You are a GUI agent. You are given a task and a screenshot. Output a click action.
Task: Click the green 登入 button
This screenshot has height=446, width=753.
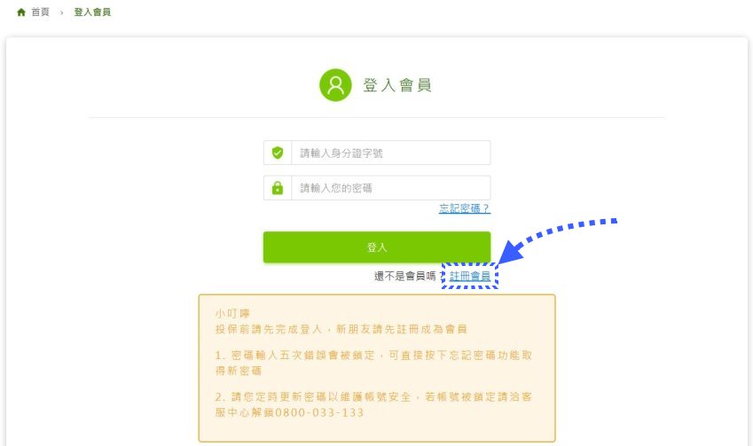coord(377,247)
